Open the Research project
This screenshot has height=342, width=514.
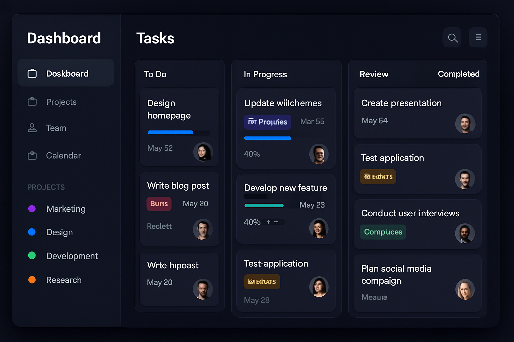pyautogui.click(x=64, y=280)
